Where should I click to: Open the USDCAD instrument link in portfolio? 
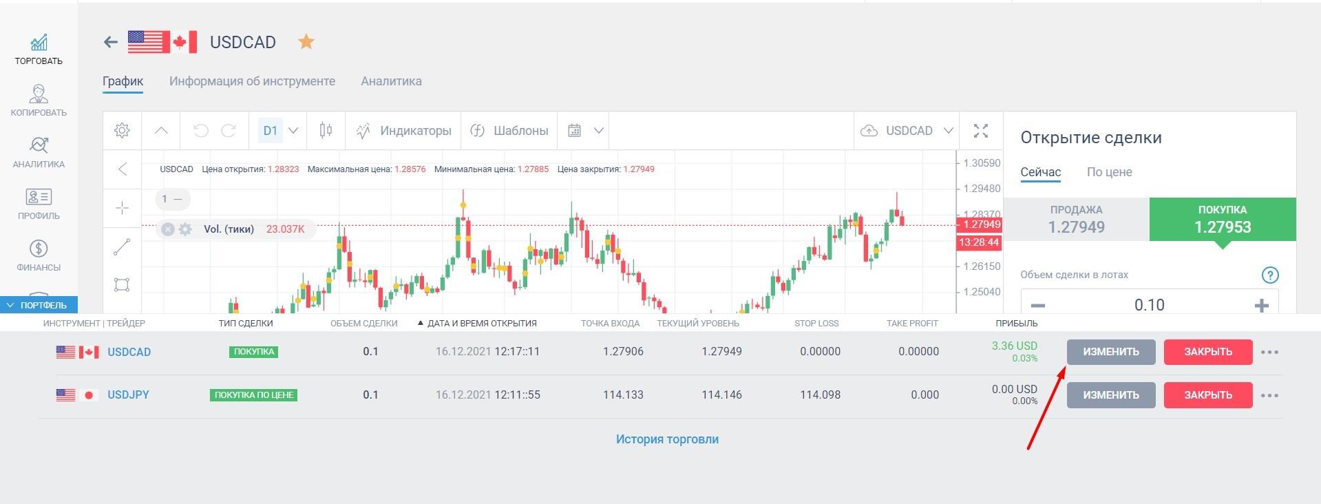click(x=129, y=352)
